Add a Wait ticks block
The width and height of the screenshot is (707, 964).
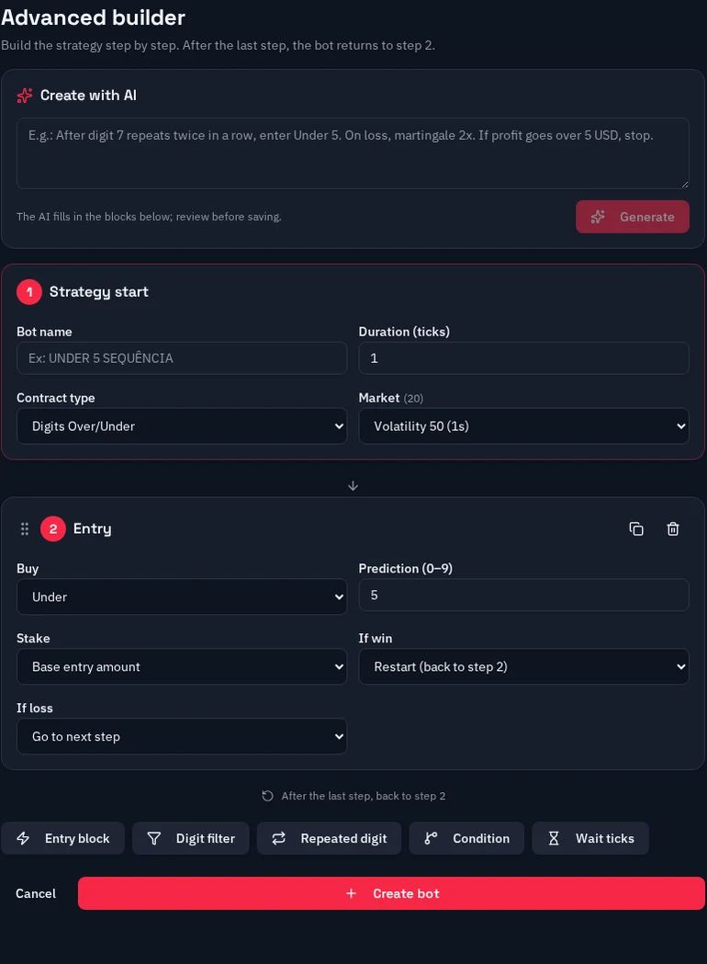point(590,839)
